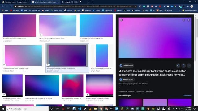Open Green Blue Violet Gradient thumbnail
The width and height of the screenshot is (198, 111).
[x=42, y=85]
